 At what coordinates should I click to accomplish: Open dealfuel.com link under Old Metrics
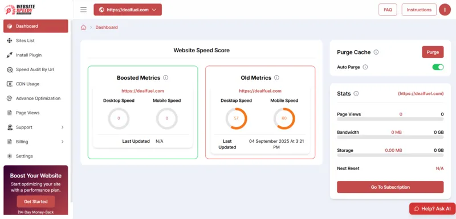click(260, 91)
